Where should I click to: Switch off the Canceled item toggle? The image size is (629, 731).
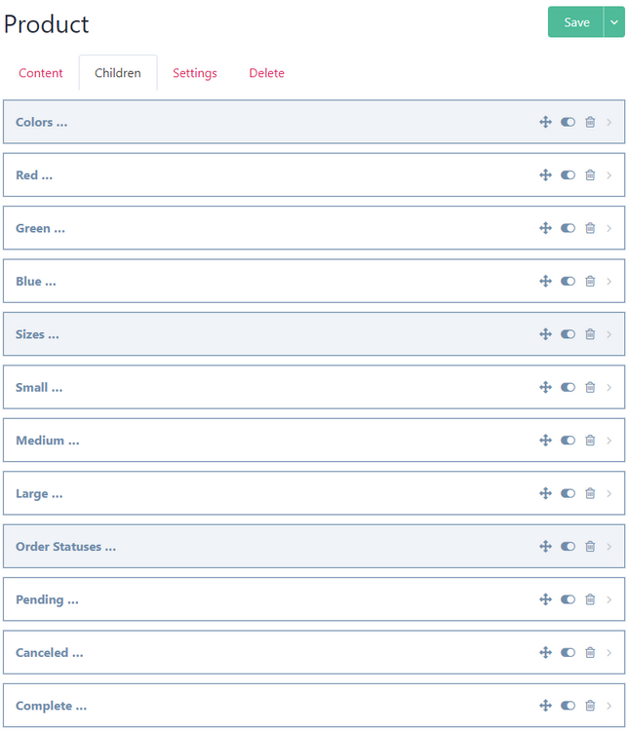coord(568,653)
